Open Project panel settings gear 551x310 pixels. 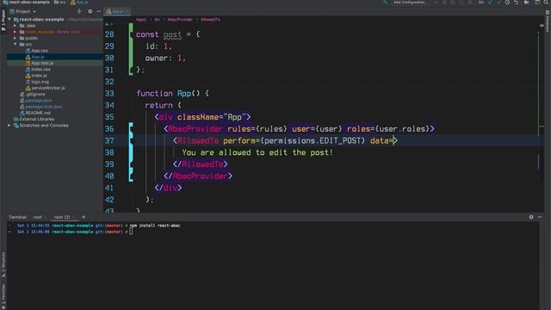(90, 11)
